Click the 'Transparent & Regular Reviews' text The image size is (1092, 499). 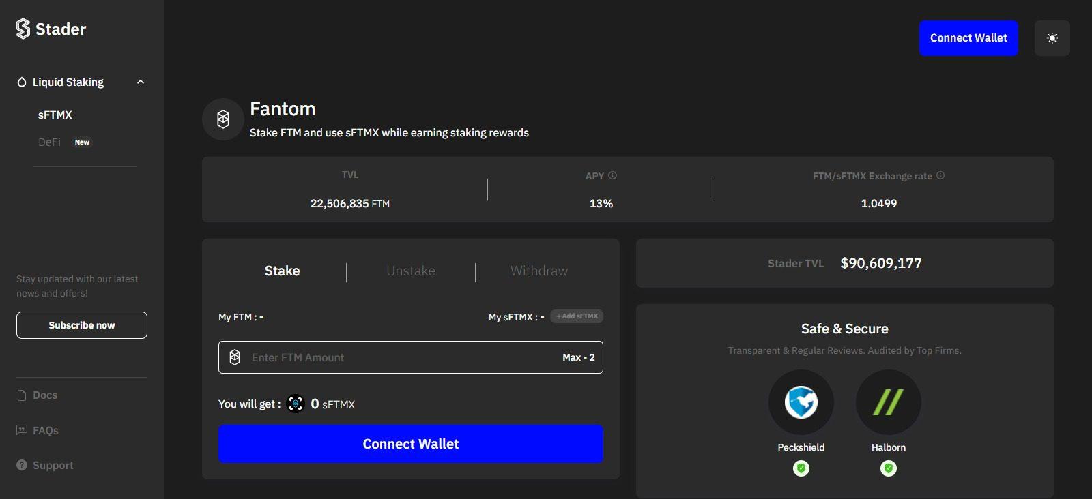click(x=845, y=350)
